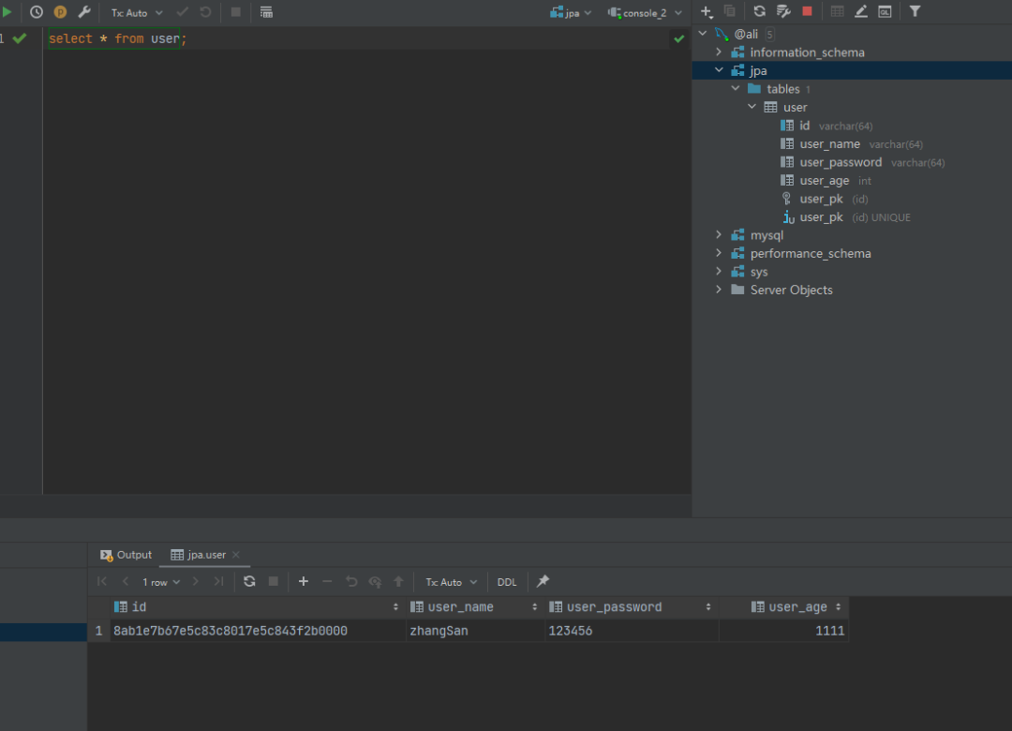Image resolution: width=1012 pixels, height=731 pixels.
Task: Sort by the user_name column header
Action: pos(474,607)
